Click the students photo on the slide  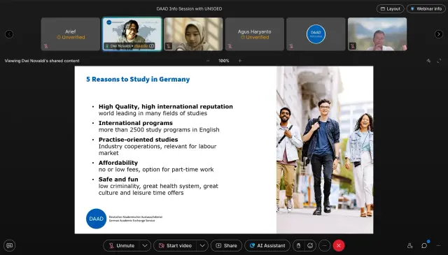pos(325,150)
